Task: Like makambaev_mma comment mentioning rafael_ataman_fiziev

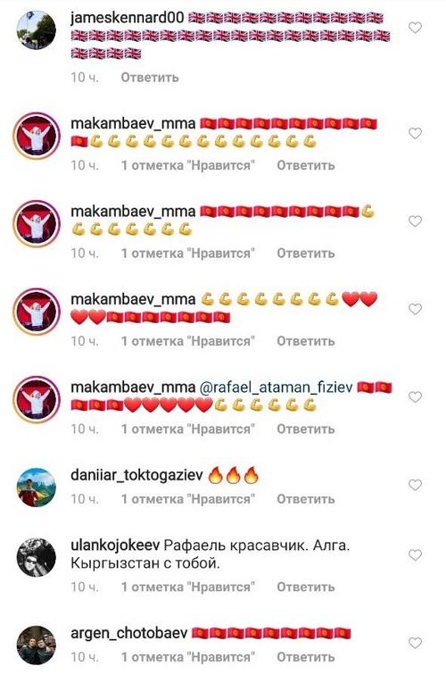Action: (415, 396)
